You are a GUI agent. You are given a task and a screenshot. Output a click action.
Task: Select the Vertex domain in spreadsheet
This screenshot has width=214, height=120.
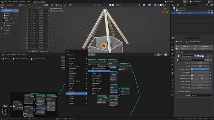pos(10,10)
